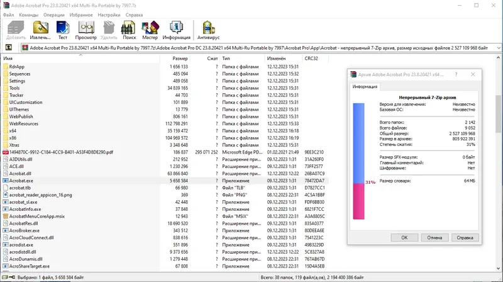Image resolution: width=503 pixels, height=282 pixels.
Task: Open the Справка menu
Action: (134, 14)
